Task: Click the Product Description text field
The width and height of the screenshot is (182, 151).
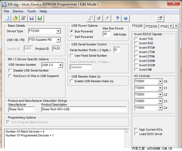Action: click(x=84, y=109)
